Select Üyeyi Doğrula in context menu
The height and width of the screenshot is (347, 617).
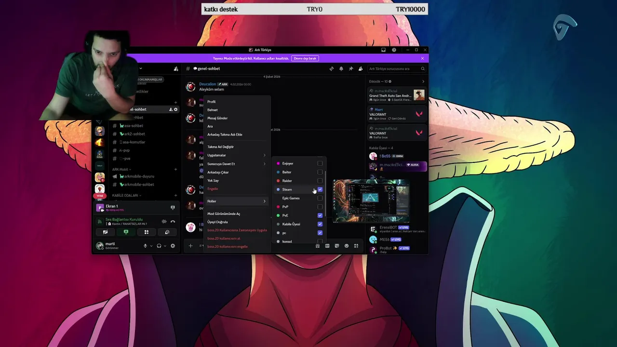click(237, 222)
